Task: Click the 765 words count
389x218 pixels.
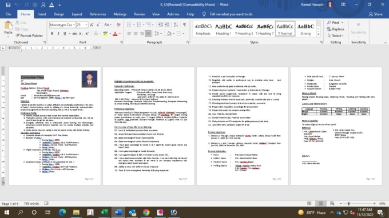Action: tap(31, 204)
